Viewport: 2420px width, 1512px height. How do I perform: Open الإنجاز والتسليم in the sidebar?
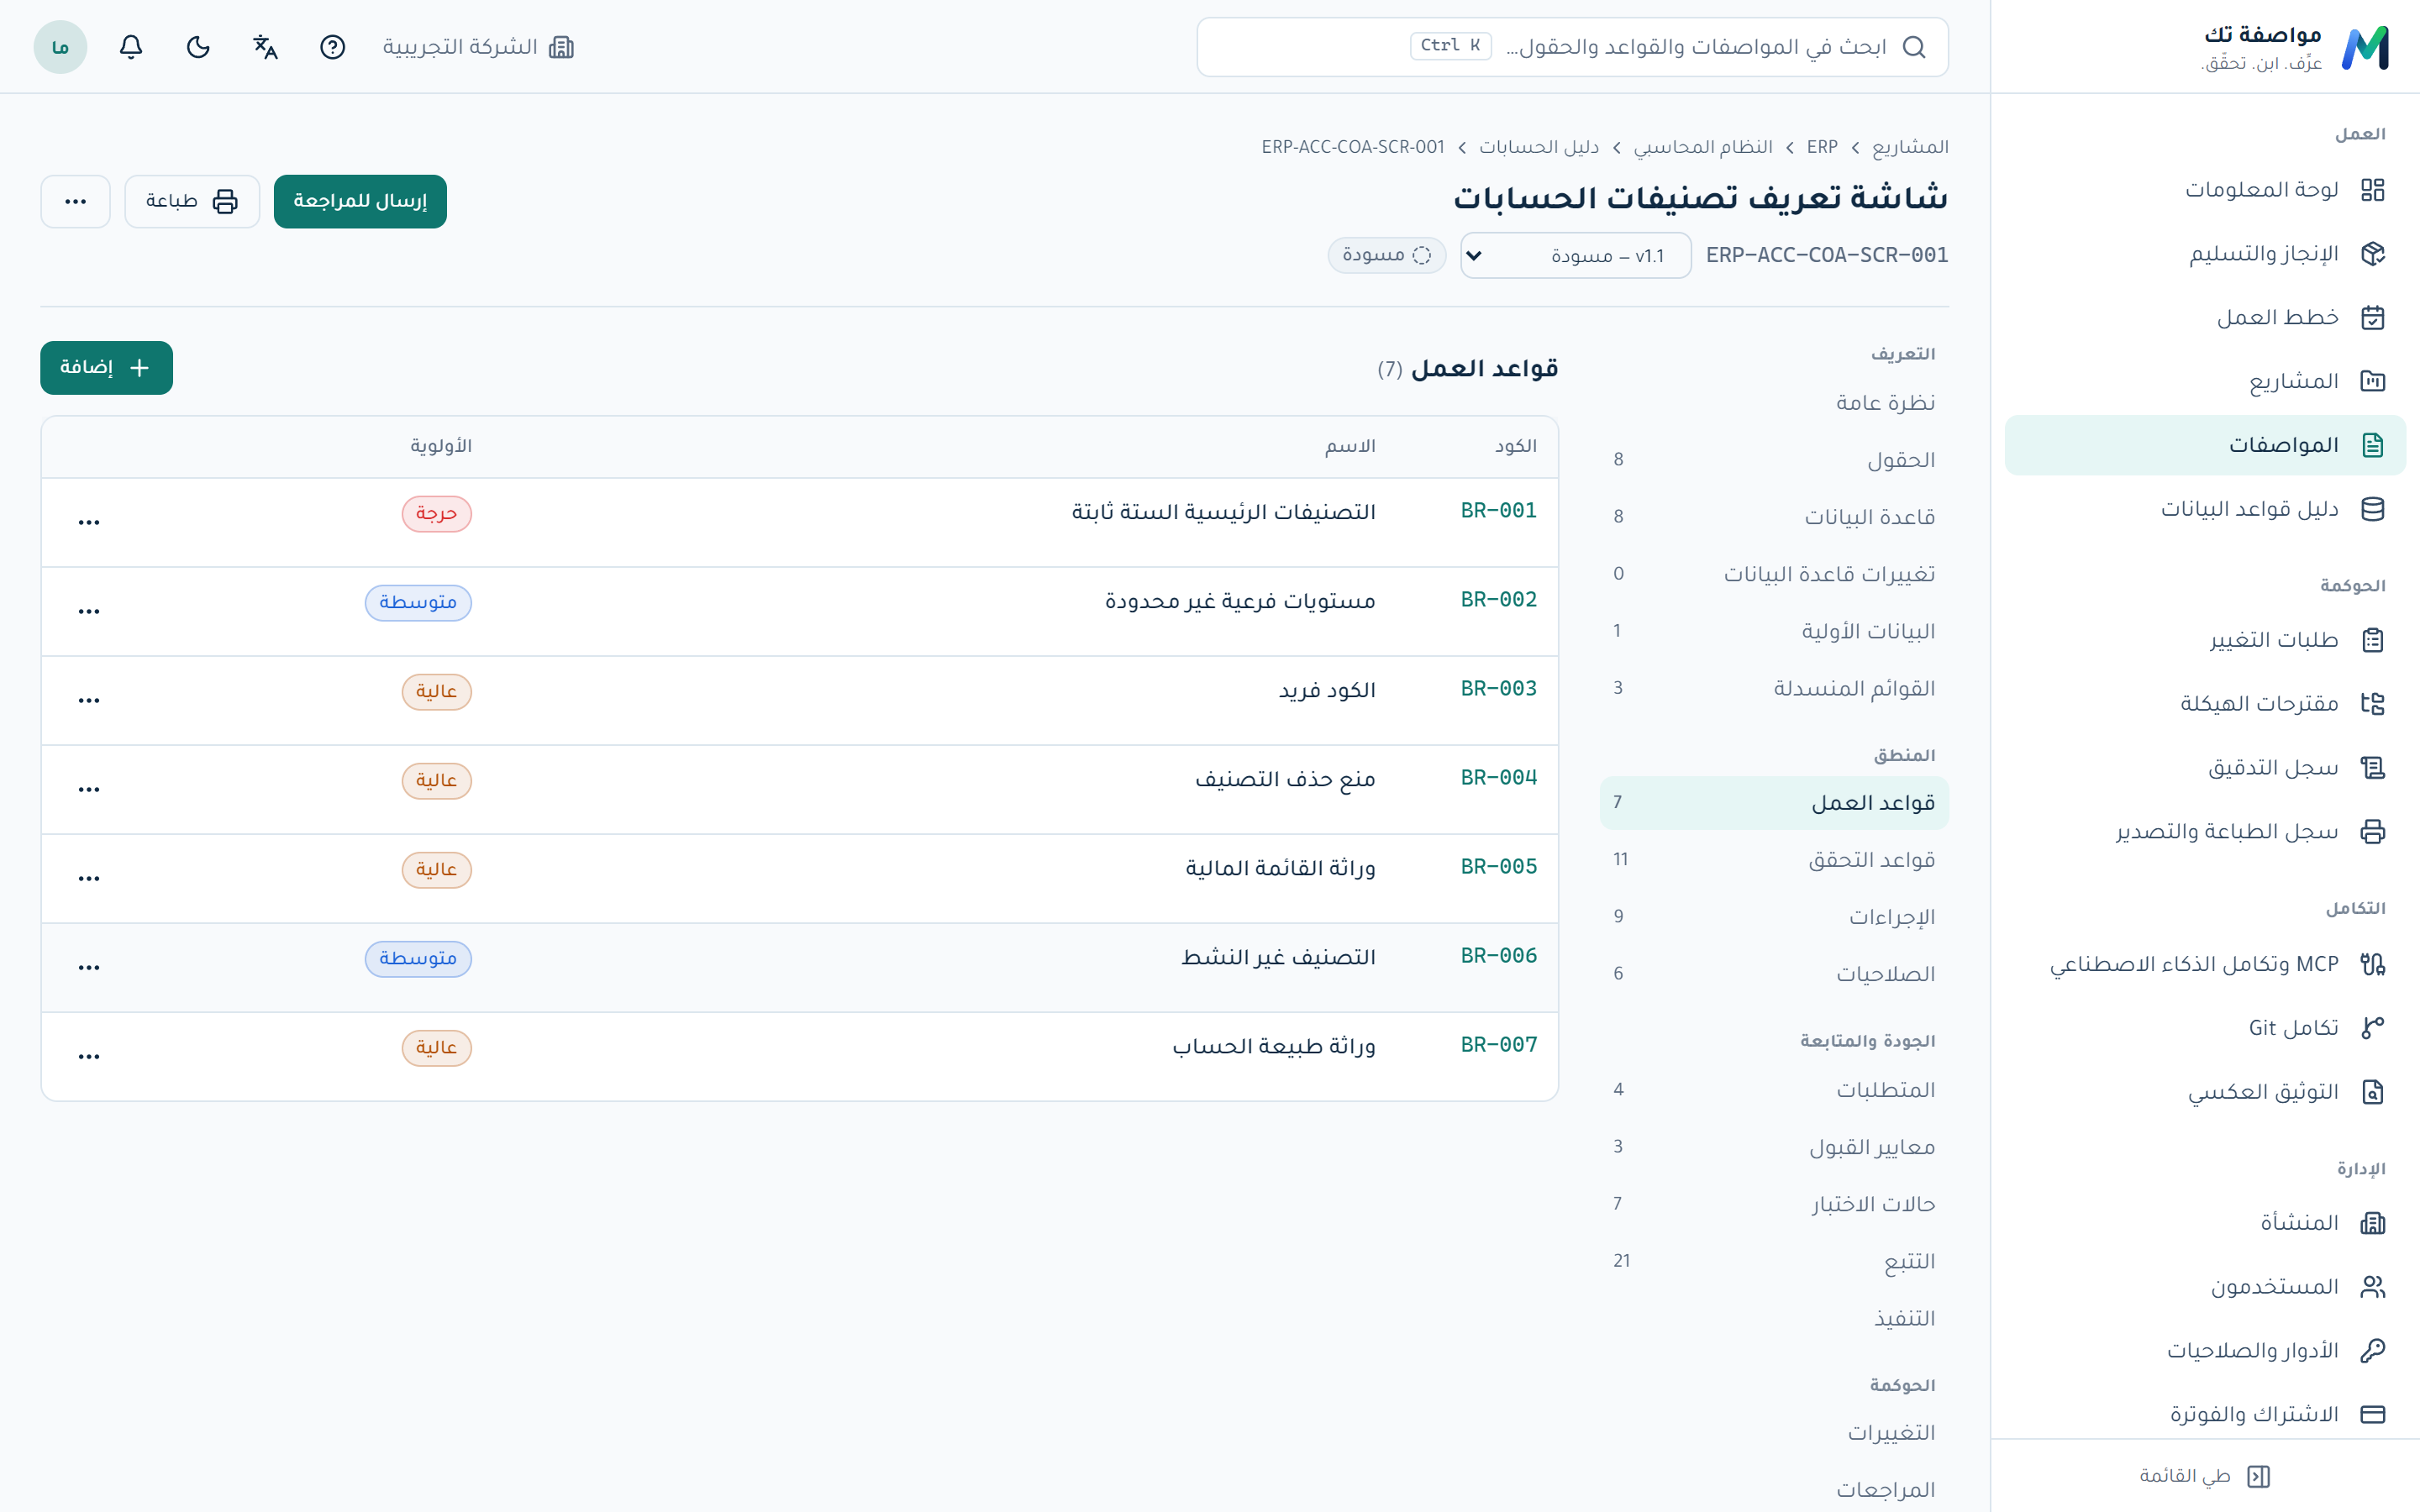click(x=2205, y=254)
